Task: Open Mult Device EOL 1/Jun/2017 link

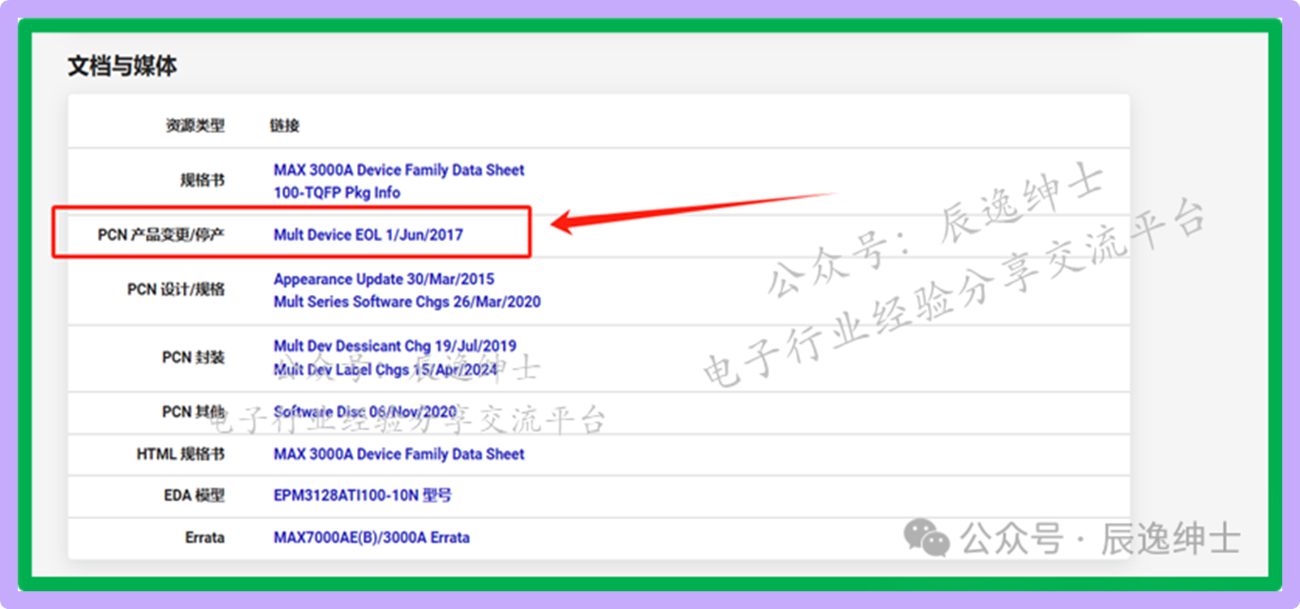Action: coord(368,235)
